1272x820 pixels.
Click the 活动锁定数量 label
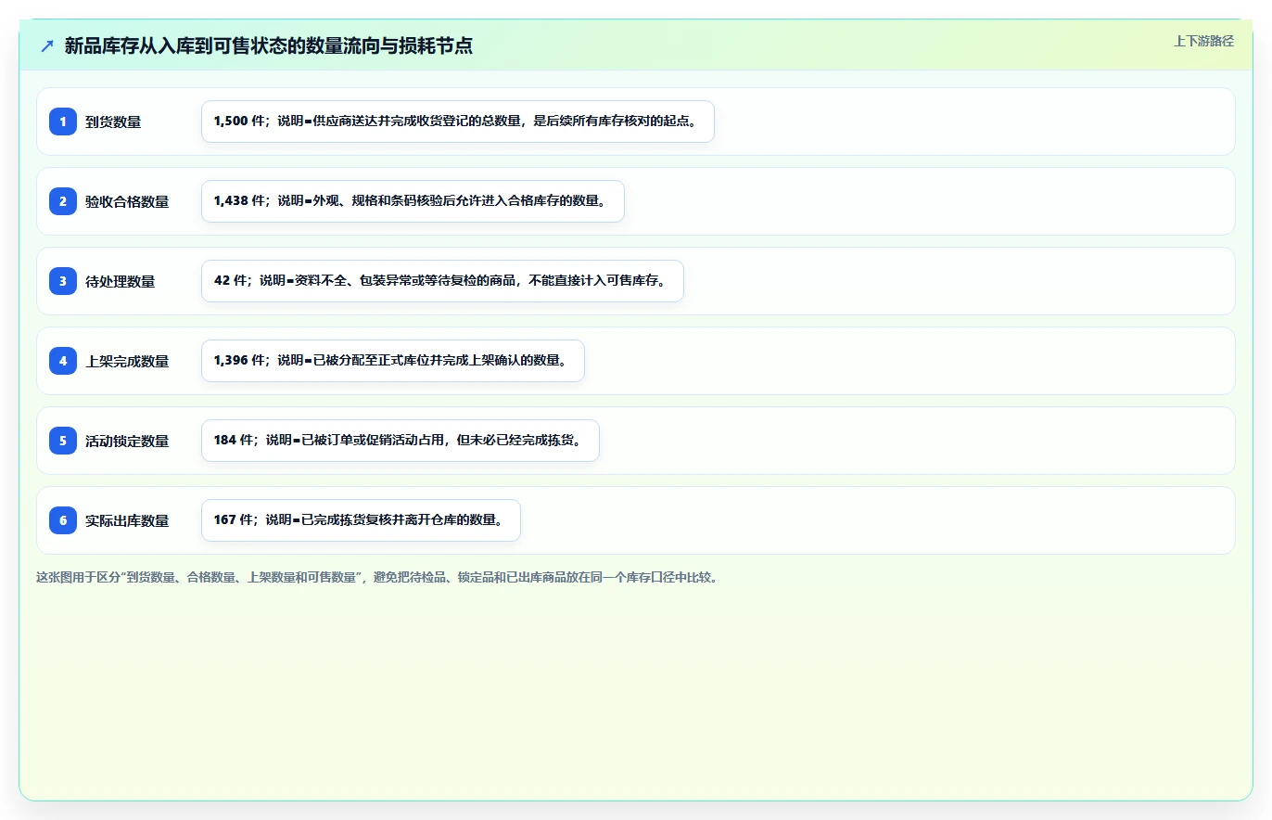click(x=127, y=441)
